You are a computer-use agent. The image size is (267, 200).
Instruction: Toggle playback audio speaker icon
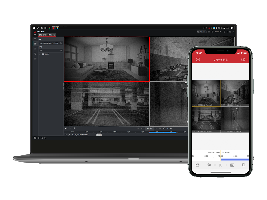[x=66, y=128]
